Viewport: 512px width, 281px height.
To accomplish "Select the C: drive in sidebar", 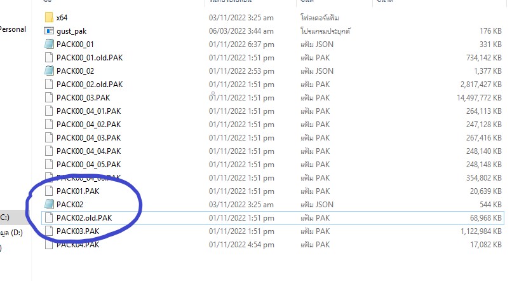I will click(5, 217).
